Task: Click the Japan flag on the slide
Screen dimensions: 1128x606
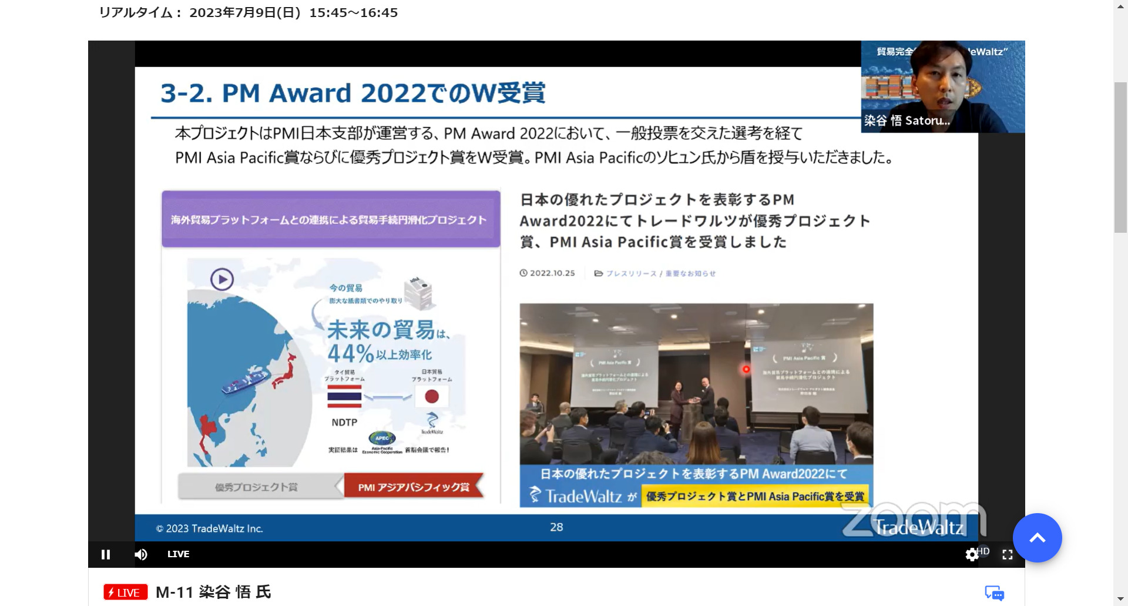Action: coord(432,397)
